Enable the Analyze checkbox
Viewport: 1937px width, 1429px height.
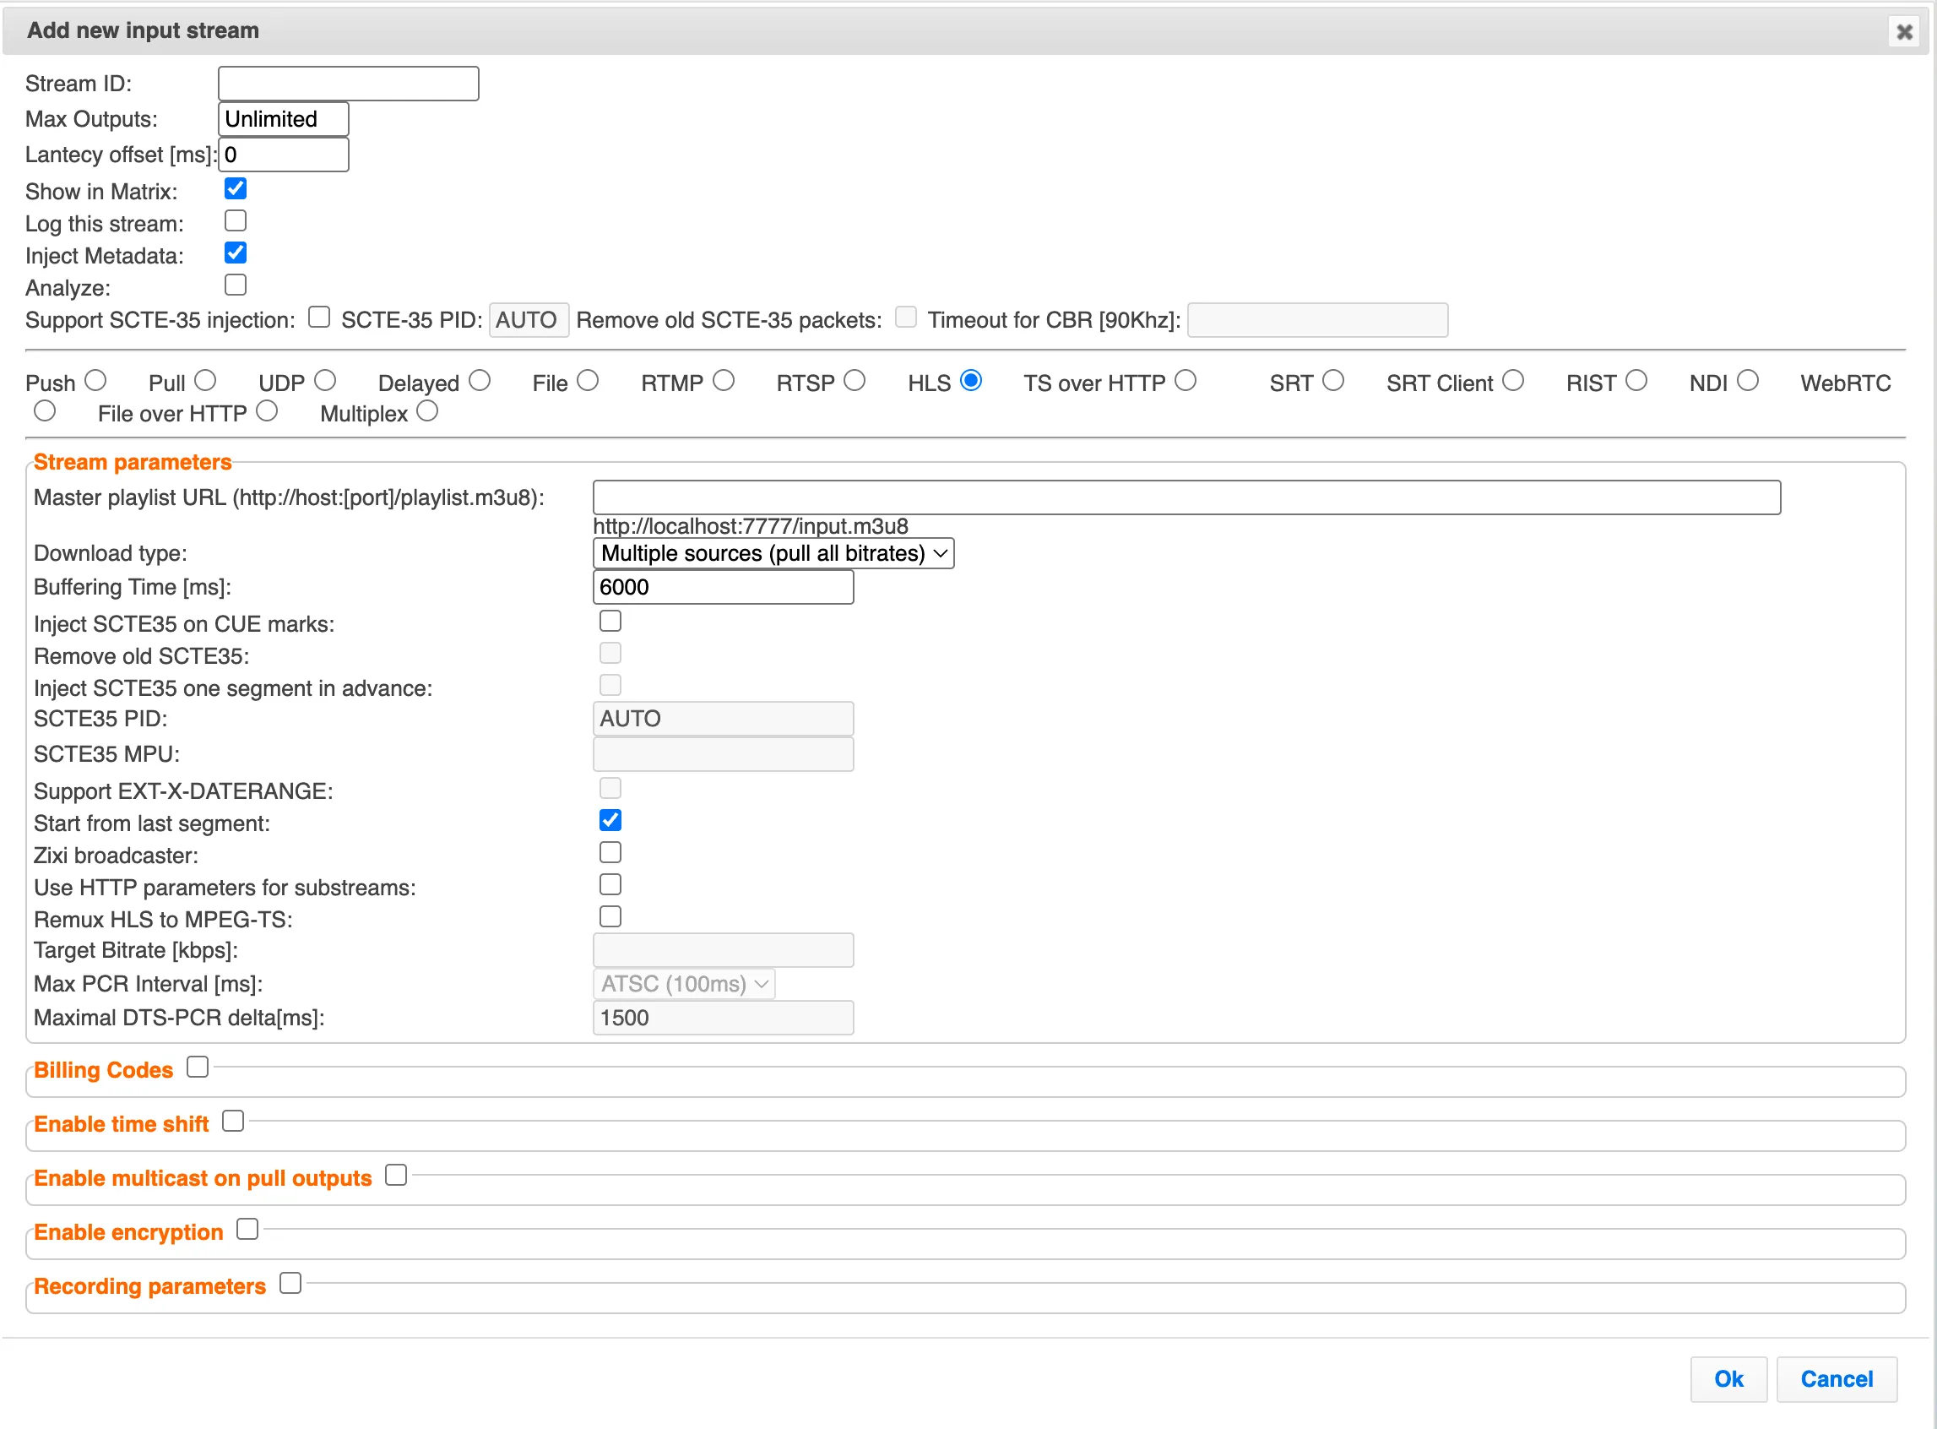[x=236, y=285]
